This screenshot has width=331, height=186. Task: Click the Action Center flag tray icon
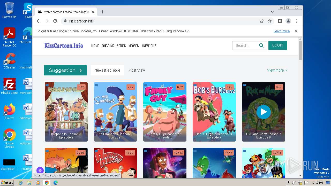pos(306,183)
